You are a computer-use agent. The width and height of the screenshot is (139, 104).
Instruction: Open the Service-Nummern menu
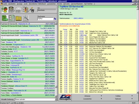click(x=77, y=4)
